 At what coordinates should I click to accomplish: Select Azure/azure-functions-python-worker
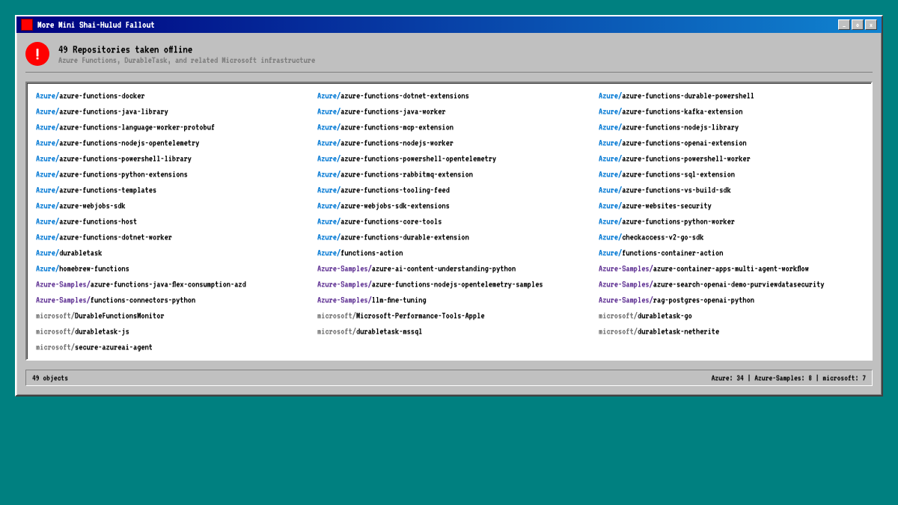[667, 221]
